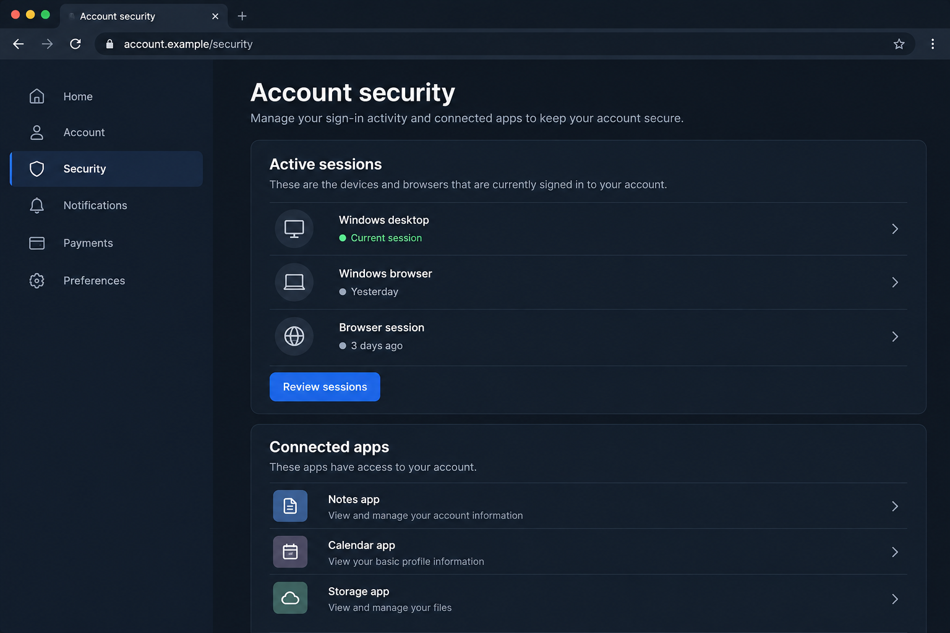The height and width of the screenshot is (633, 950).
Task: Expand the Windows desktop session chevron
Action: [895, 229]
